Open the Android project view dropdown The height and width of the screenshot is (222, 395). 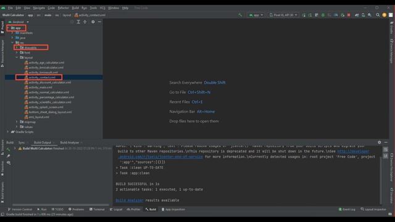click(x=19, y=22)
